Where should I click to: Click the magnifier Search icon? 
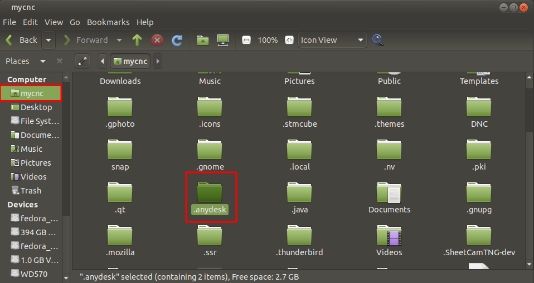(x=378, y=40)
